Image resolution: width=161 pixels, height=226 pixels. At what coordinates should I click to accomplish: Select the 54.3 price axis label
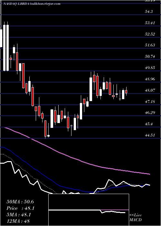coord(149,12)
